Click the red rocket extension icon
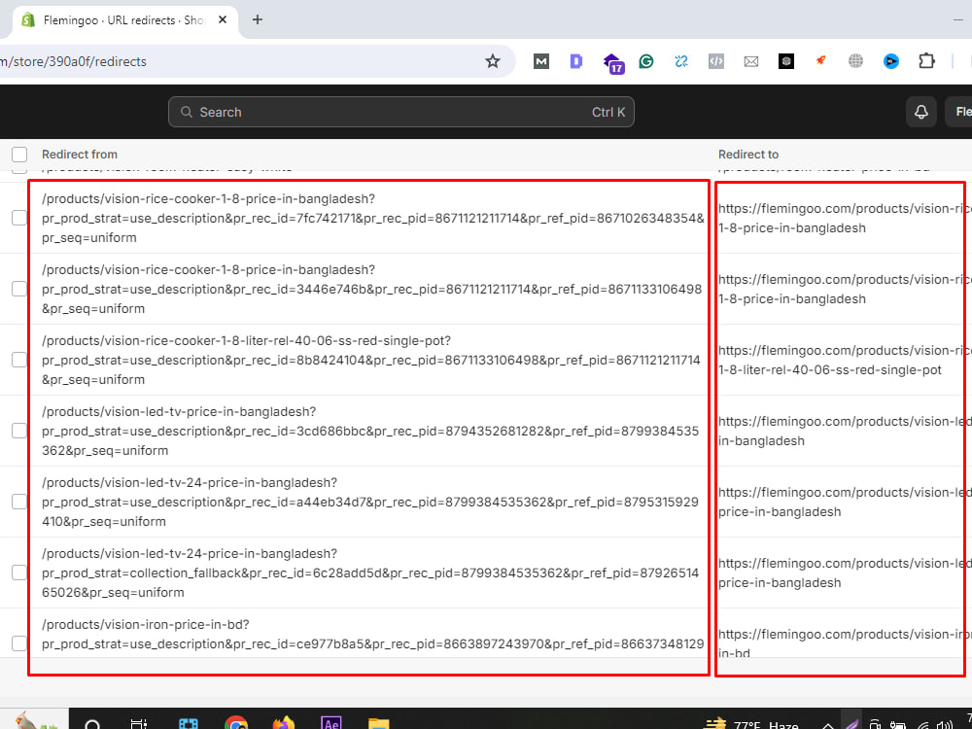This screenshot has height=729, width=972. tap(820, 60)
